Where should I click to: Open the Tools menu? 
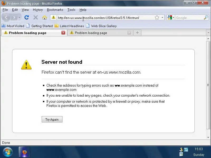(71, 10)
